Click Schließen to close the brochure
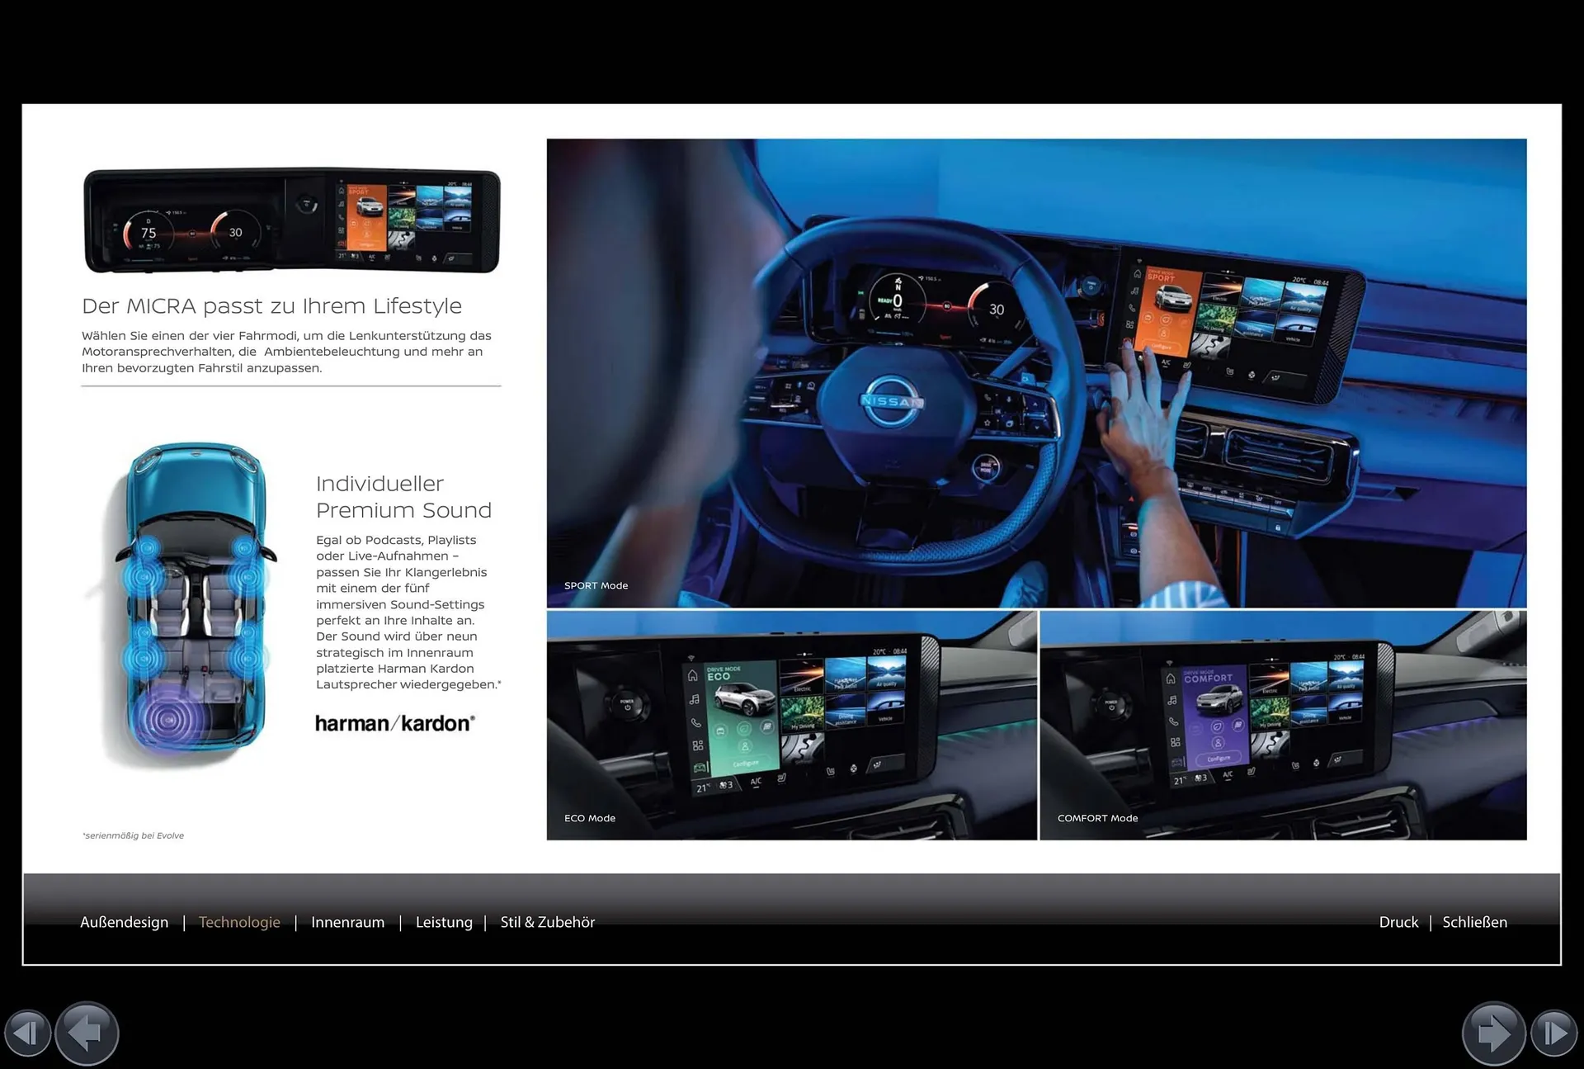1584x1069 pixels. tap(1474, 922)
